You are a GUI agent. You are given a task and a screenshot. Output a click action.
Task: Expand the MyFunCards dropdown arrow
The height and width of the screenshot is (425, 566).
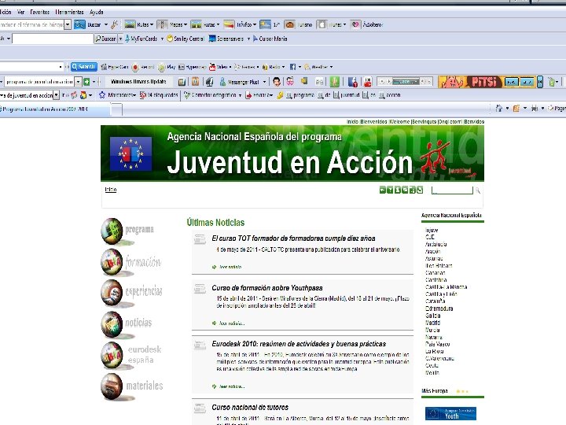pos(162,39)
